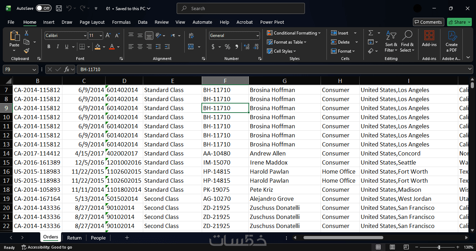Open the Page Layout ribbon tab
Image resolution: width=476 pixels, height=251 pixels.
click(x=92, y=22)
